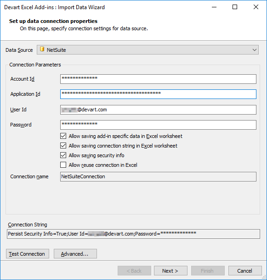Select the User Id email field
Screen dimensions: 267x280
(158, 110)
